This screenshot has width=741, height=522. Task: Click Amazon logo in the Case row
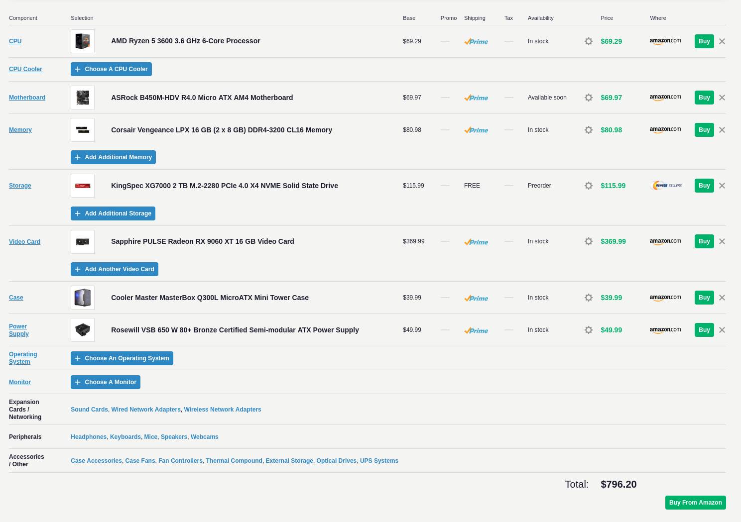click(x=665, y=298)
